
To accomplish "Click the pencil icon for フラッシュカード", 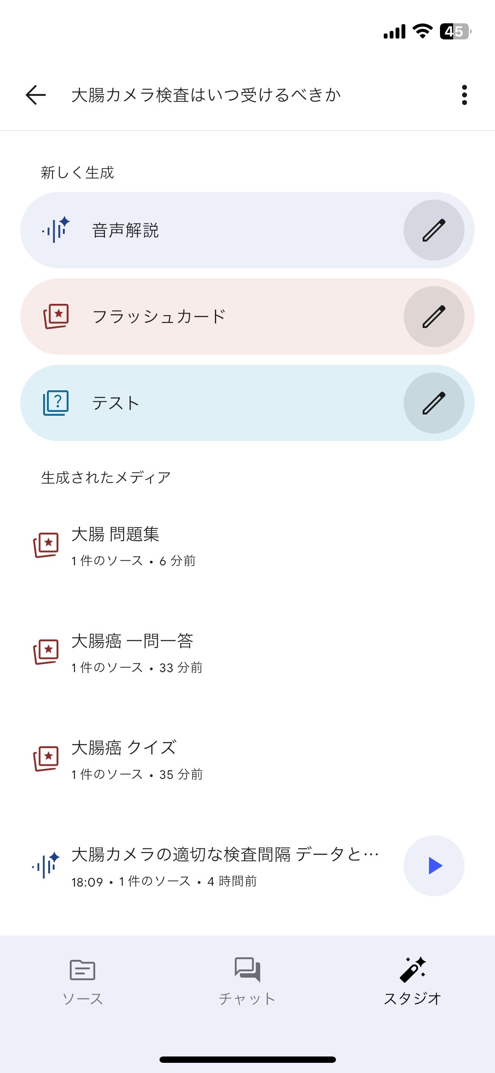I will 434,317.
